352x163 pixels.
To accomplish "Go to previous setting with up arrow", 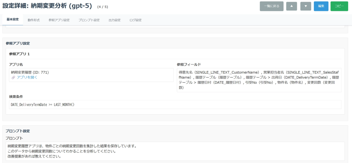I will [291, 6].
